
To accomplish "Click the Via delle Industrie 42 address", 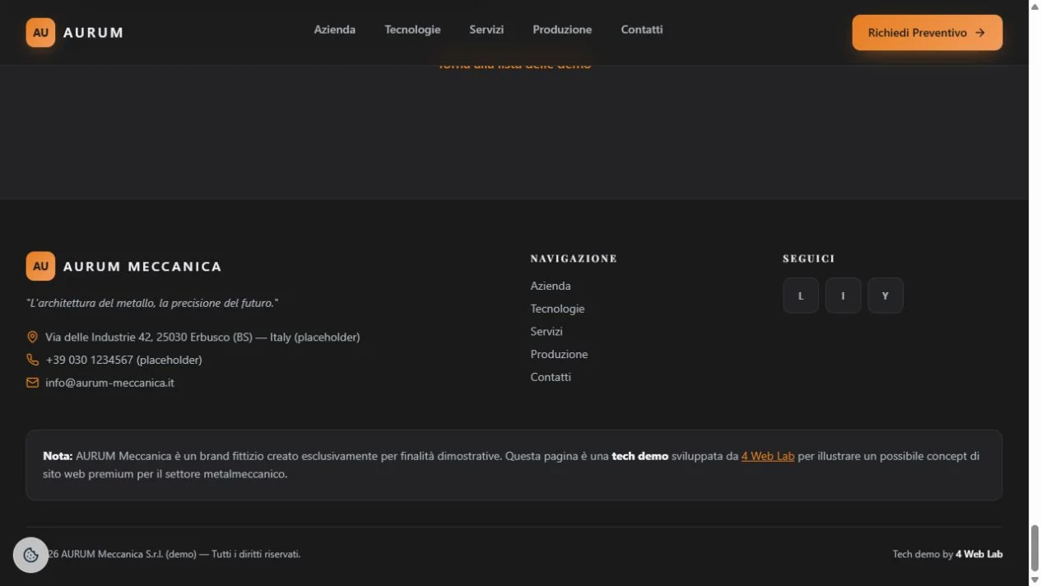I will (202, 337).
